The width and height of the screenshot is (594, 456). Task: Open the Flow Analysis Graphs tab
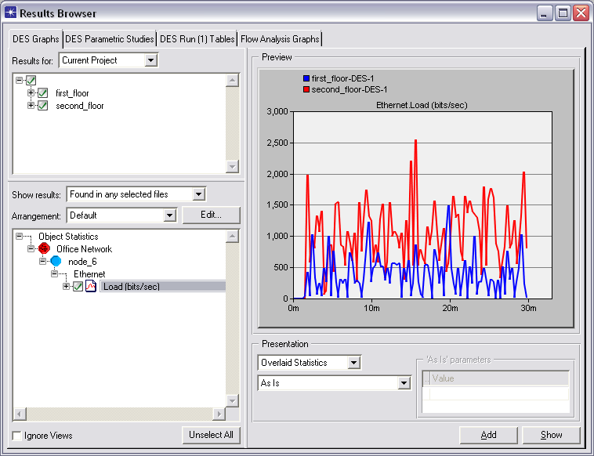click(280, 39)
